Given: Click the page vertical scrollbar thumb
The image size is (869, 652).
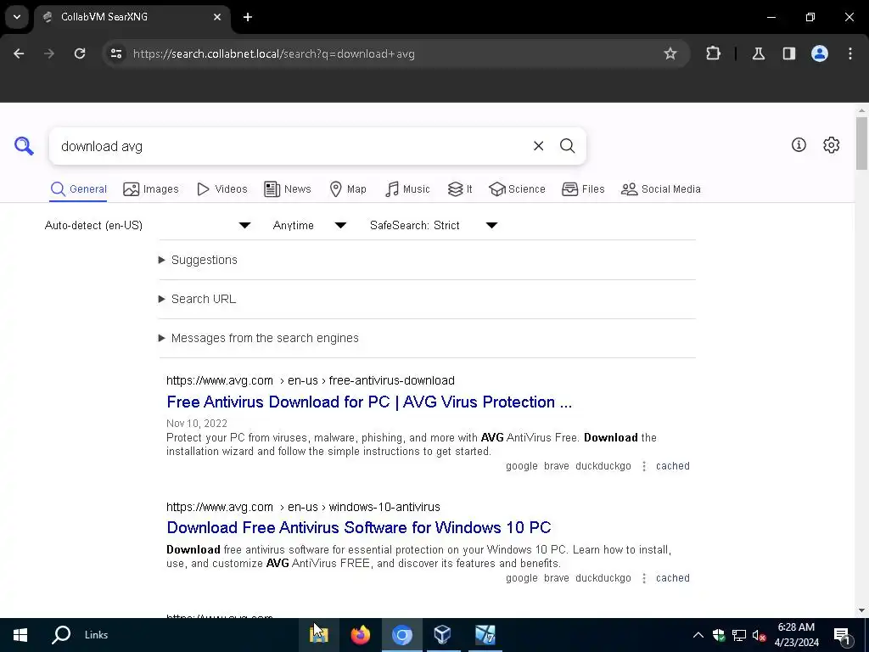Looking at the screenshot, I should (x=861, y=143).
